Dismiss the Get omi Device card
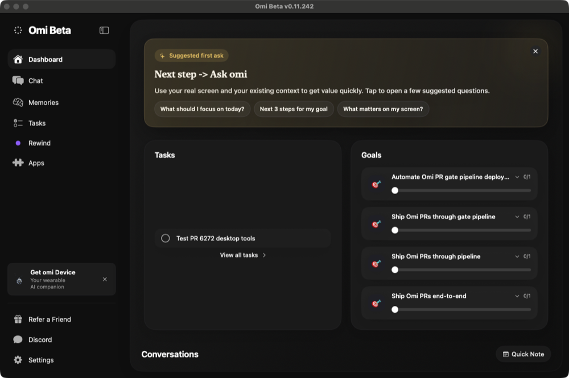 click(105, 279)
